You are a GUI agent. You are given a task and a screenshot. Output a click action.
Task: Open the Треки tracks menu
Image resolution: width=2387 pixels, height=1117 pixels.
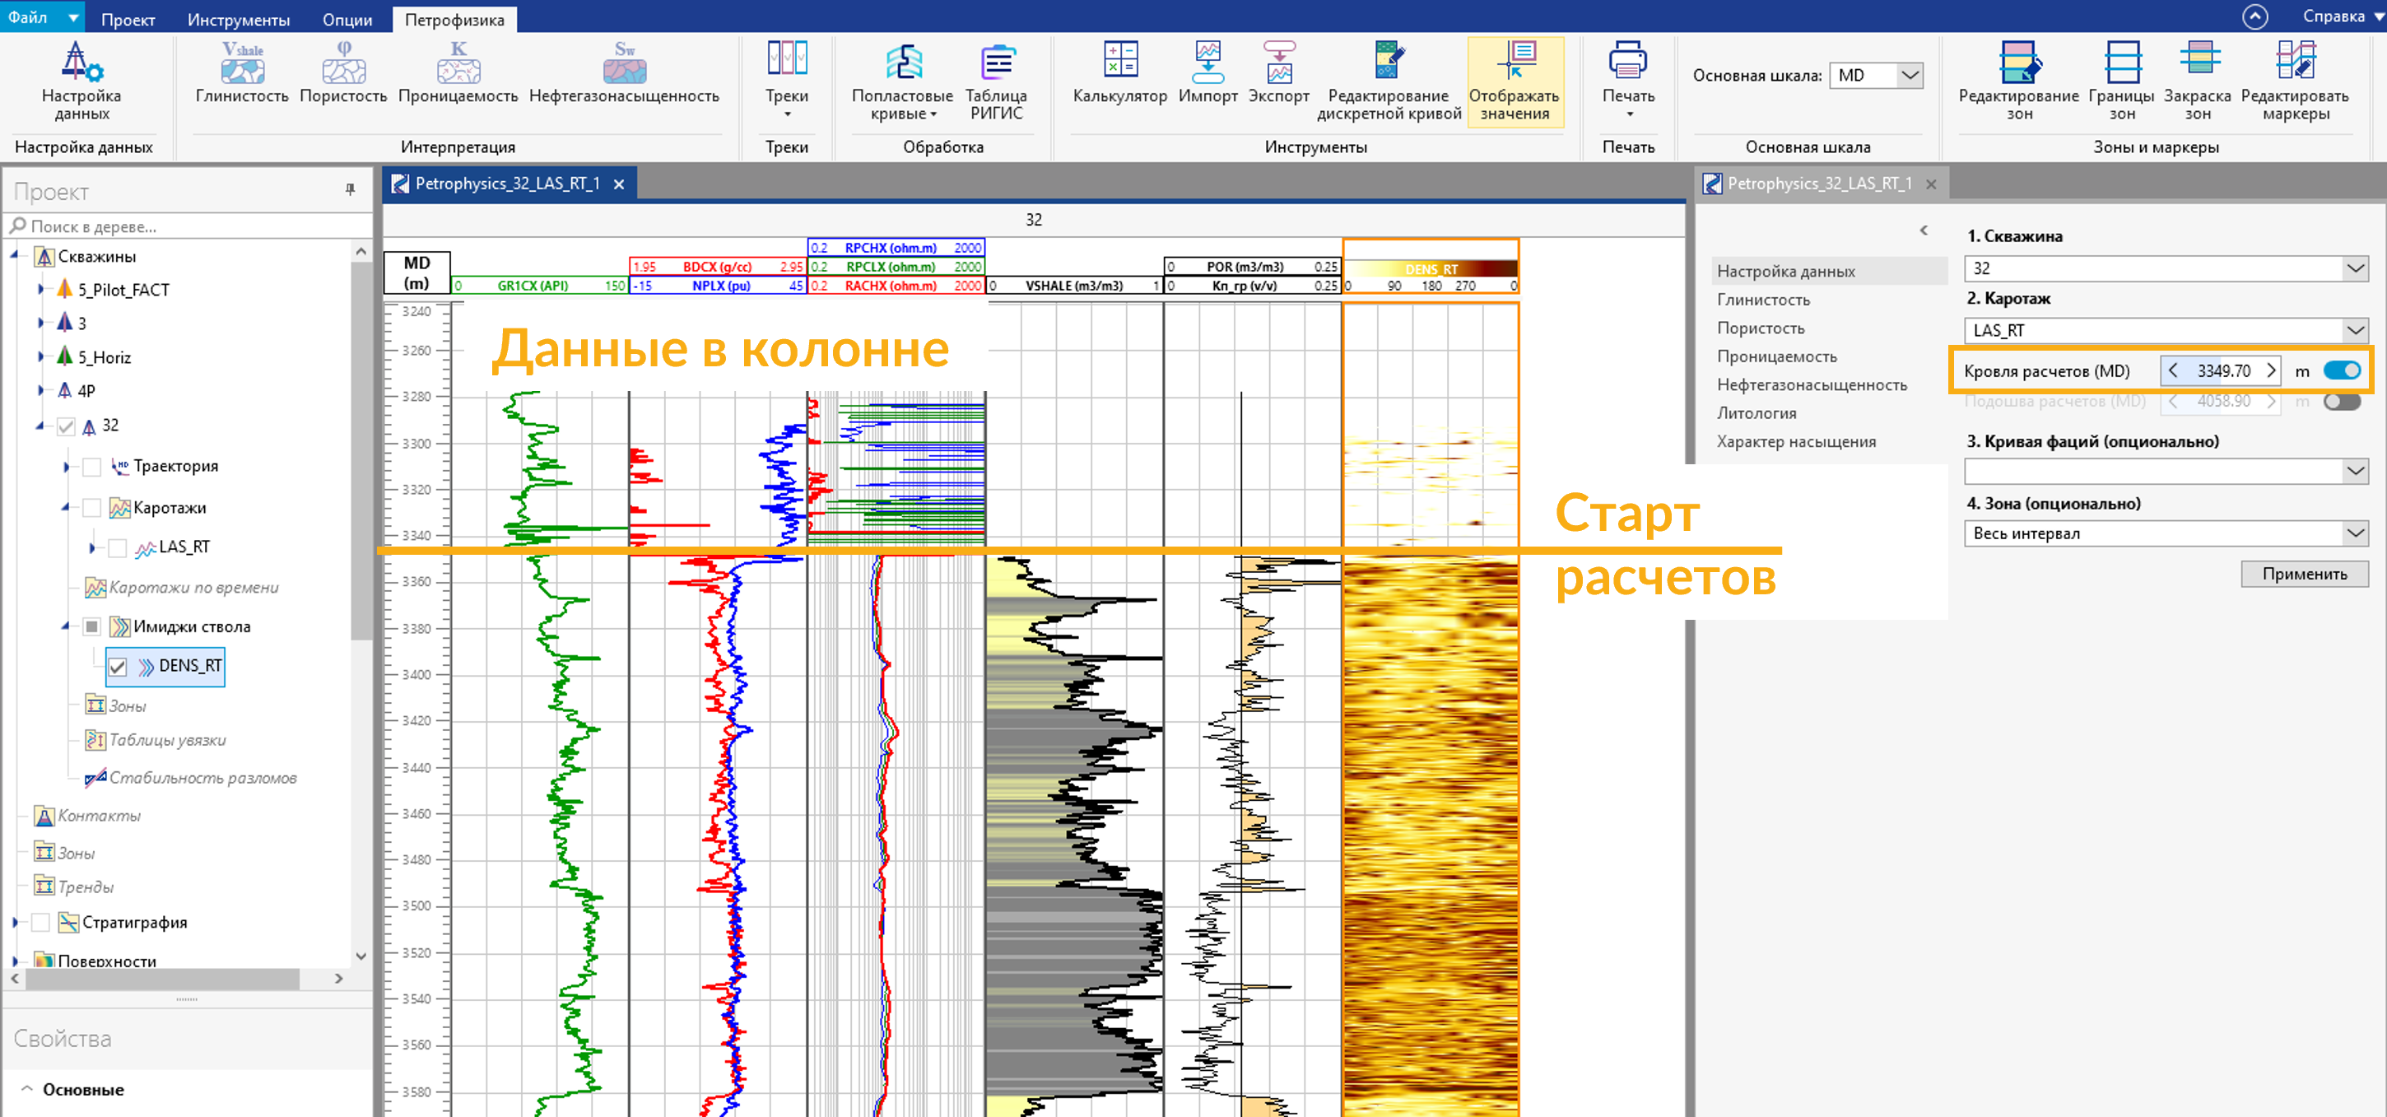pyautogui.click(x=787, y=80)
